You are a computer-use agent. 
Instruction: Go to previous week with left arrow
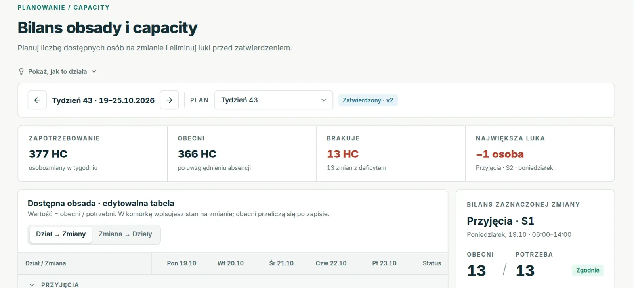tap(37, 100)
